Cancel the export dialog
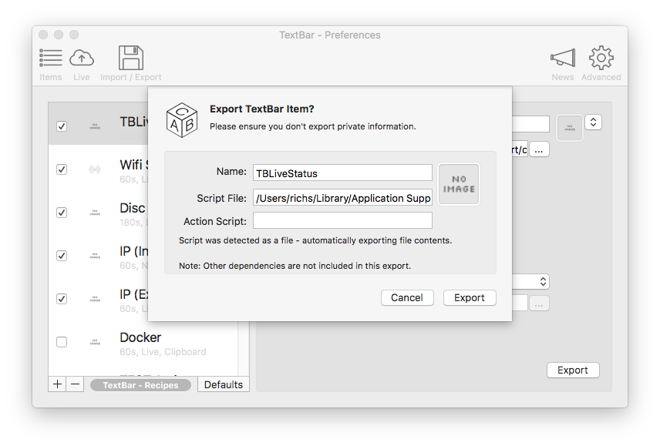Screen dimensions: 660x446 pos(407,297)
